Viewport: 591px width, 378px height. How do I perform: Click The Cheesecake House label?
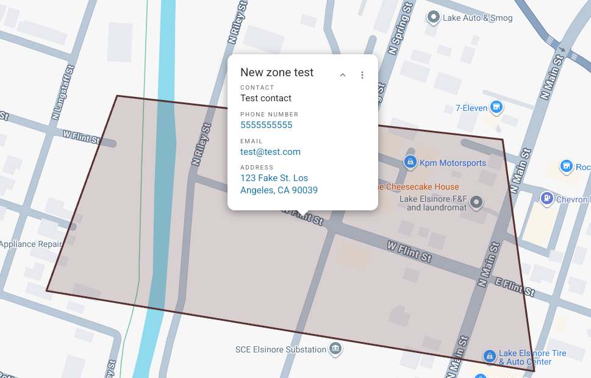click(421, 187)
